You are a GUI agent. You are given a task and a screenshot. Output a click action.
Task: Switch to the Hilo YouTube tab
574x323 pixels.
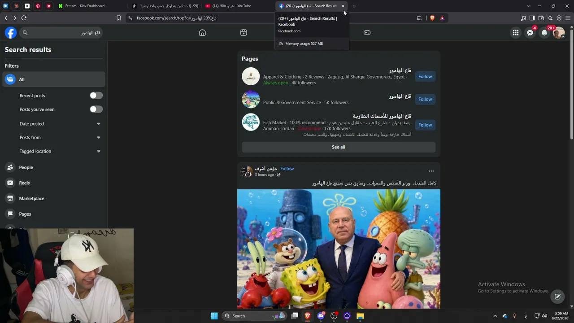coord(238,6)
